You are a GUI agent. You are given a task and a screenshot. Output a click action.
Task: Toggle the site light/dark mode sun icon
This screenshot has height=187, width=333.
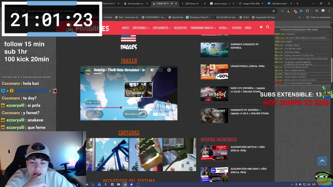point(261,27)
